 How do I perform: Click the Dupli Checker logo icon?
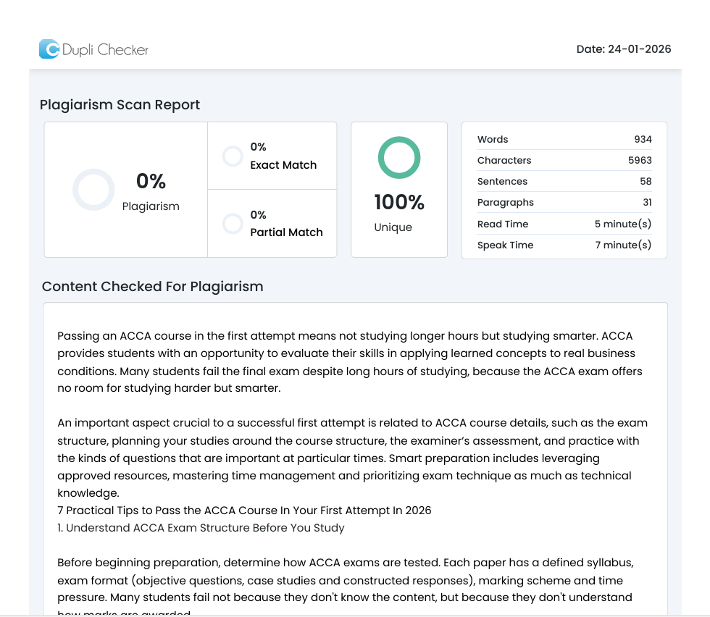pyautogui.click(x=49, y=49)
